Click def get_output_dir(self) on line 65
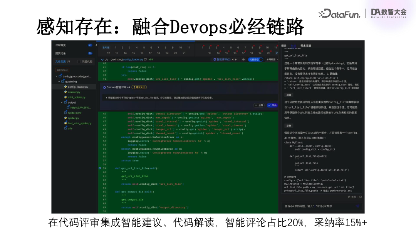This screenshot has height=234, width=416. pos(134,192)
